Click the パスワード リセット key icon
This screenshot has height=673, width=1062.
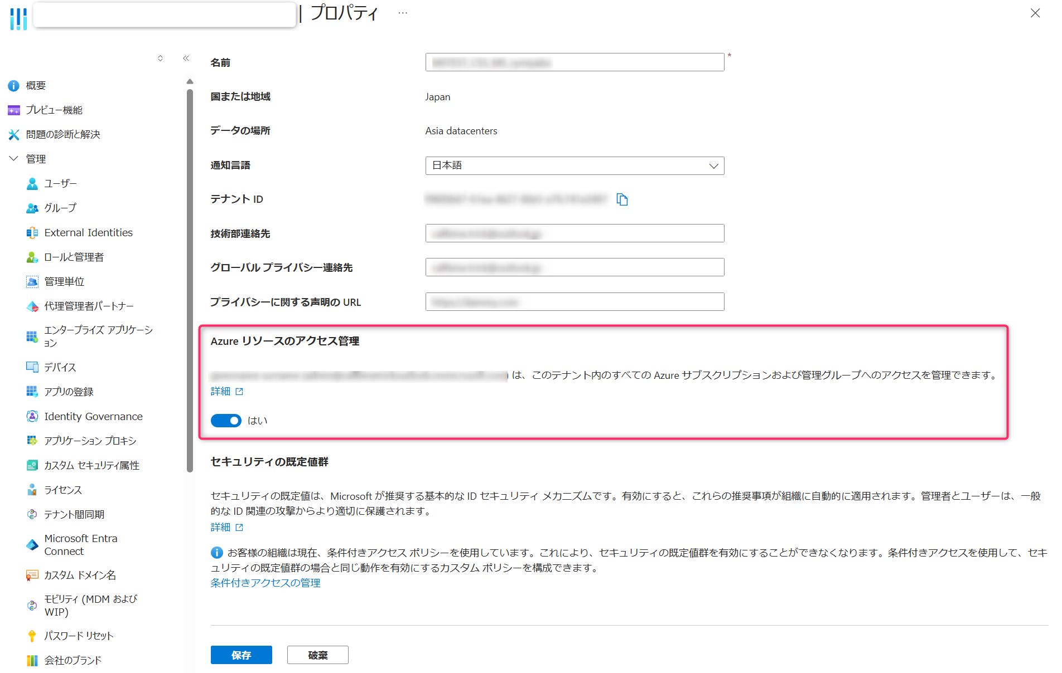(32, 635)
